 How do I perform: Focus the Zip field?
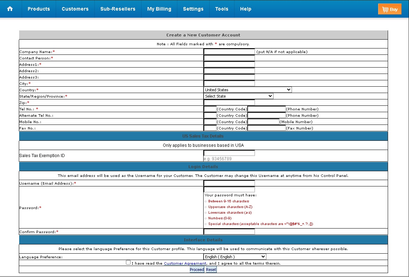click(229, 103)
